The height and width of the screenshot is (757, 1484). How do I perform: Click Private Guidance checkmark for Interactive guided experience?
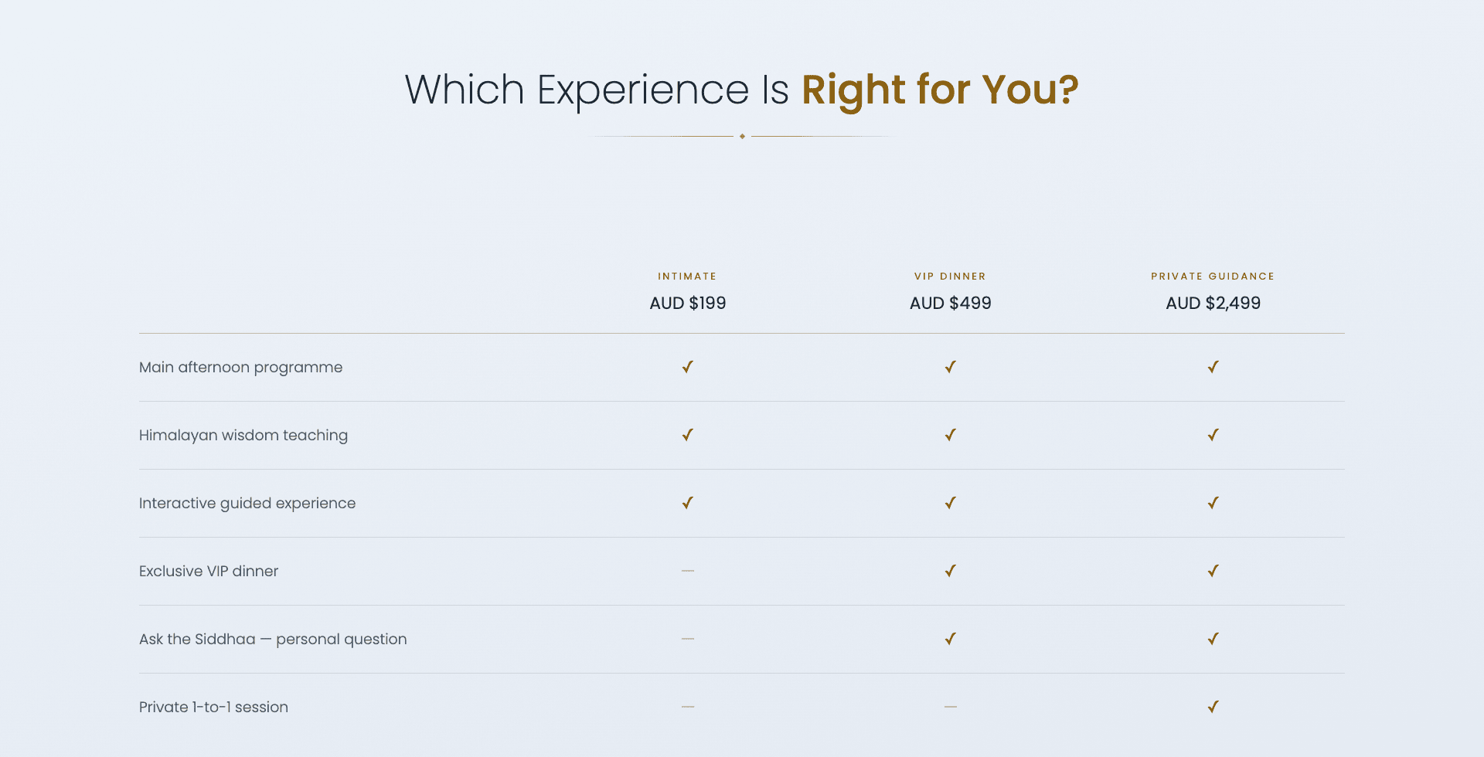(1213, 503)
